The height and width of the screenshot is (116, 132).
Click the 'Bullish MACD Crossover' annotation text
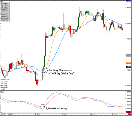57,109
